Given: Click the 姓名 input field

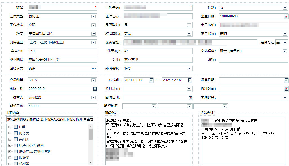Looking at the screenshot, I should (62, 8).
